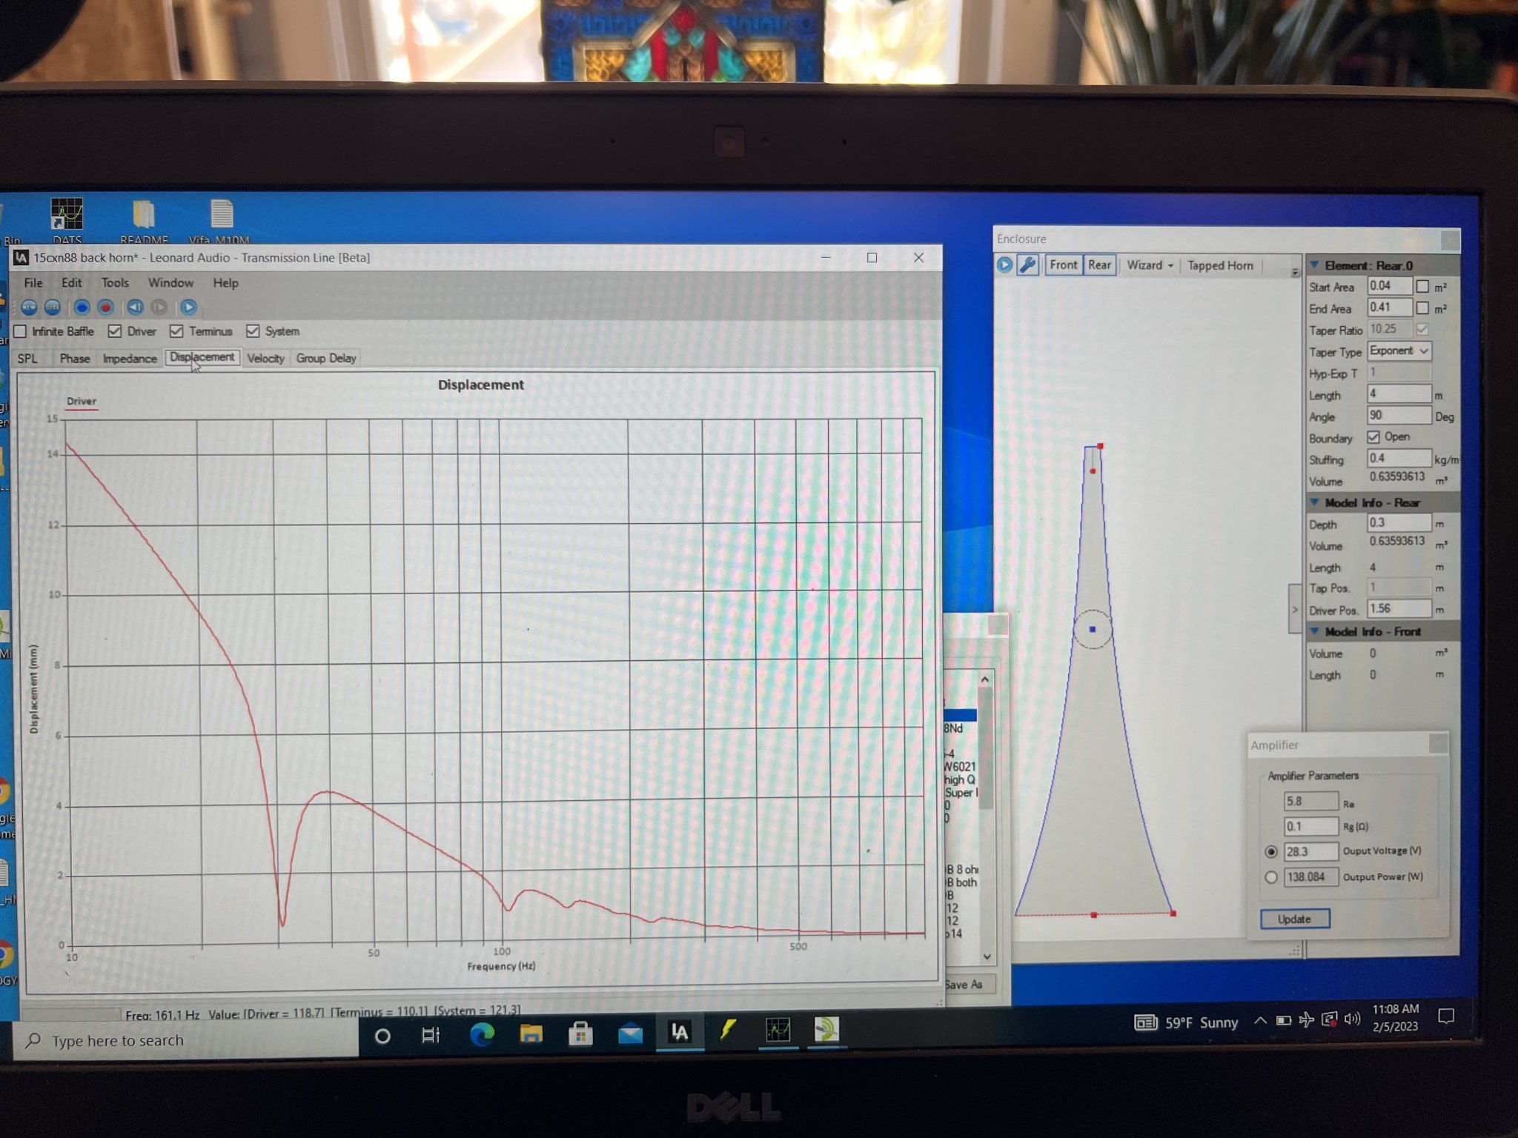Switch to the SPL tab
Screen dimensions: 1518x1138
27,358
